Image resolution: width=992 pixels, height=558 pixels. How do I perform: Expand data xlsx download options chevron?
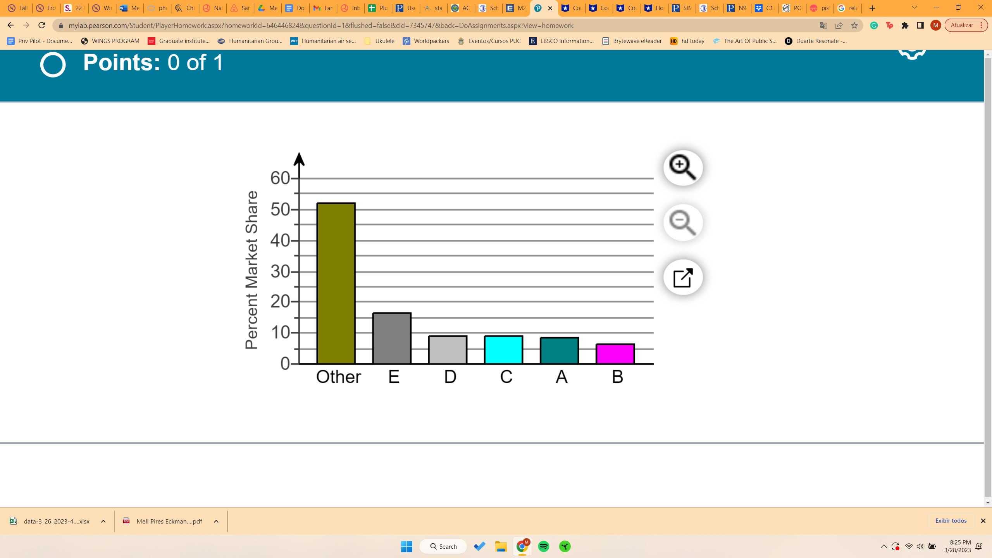pyautogui.click(x=103, y=521)
